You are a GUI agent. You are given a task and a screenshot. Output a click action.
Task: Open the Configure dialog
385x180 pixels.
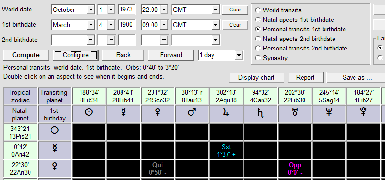tap(76, 55)
